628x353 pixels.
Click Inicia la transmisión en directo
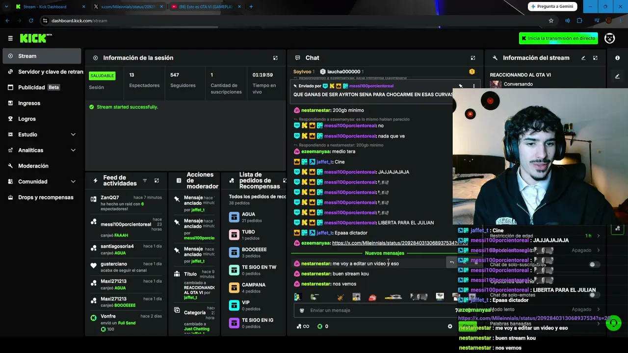(x=558, y=38)
